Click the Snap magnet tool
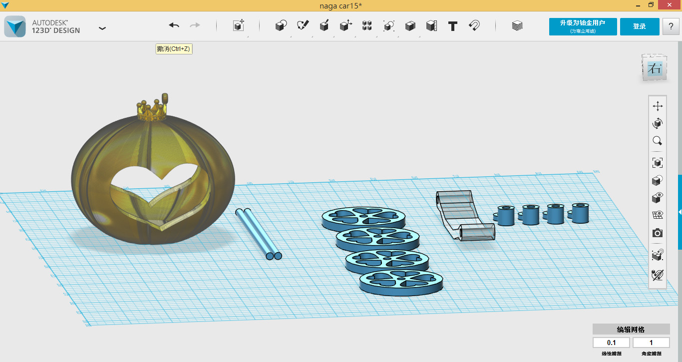 (474, 26)
